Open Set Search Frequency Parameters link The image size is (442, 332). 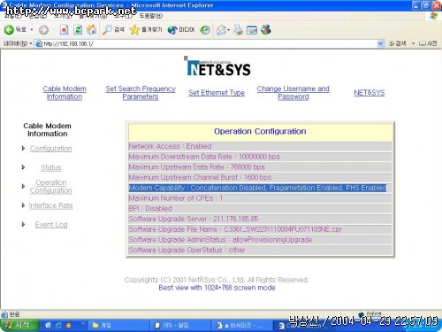point(141,93)
